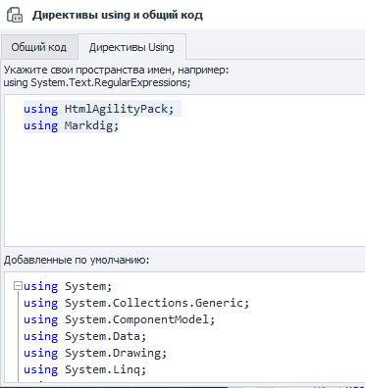Viewport: 365px width, 388px height.
Task: Click the using System; line
Action: click(68, 286)
